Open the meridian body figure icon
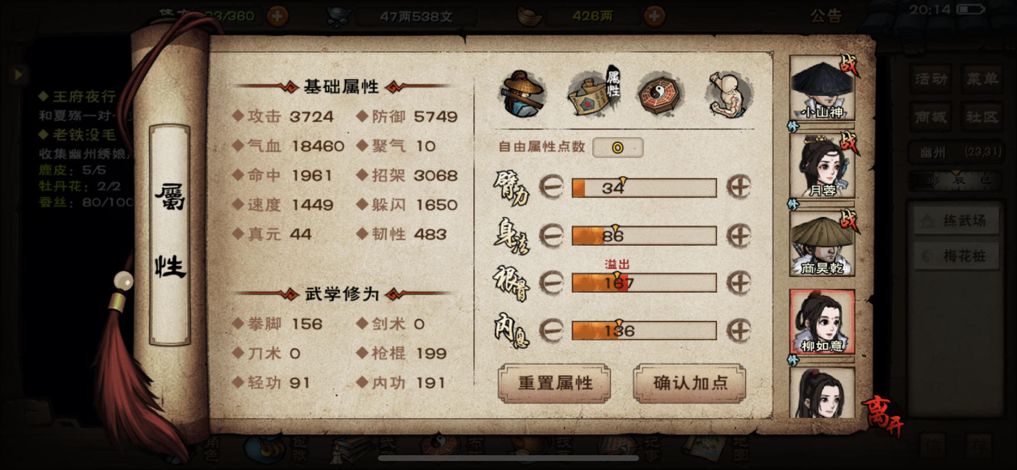This screenshot has width=1017, height=470. (x=729, y=94)
